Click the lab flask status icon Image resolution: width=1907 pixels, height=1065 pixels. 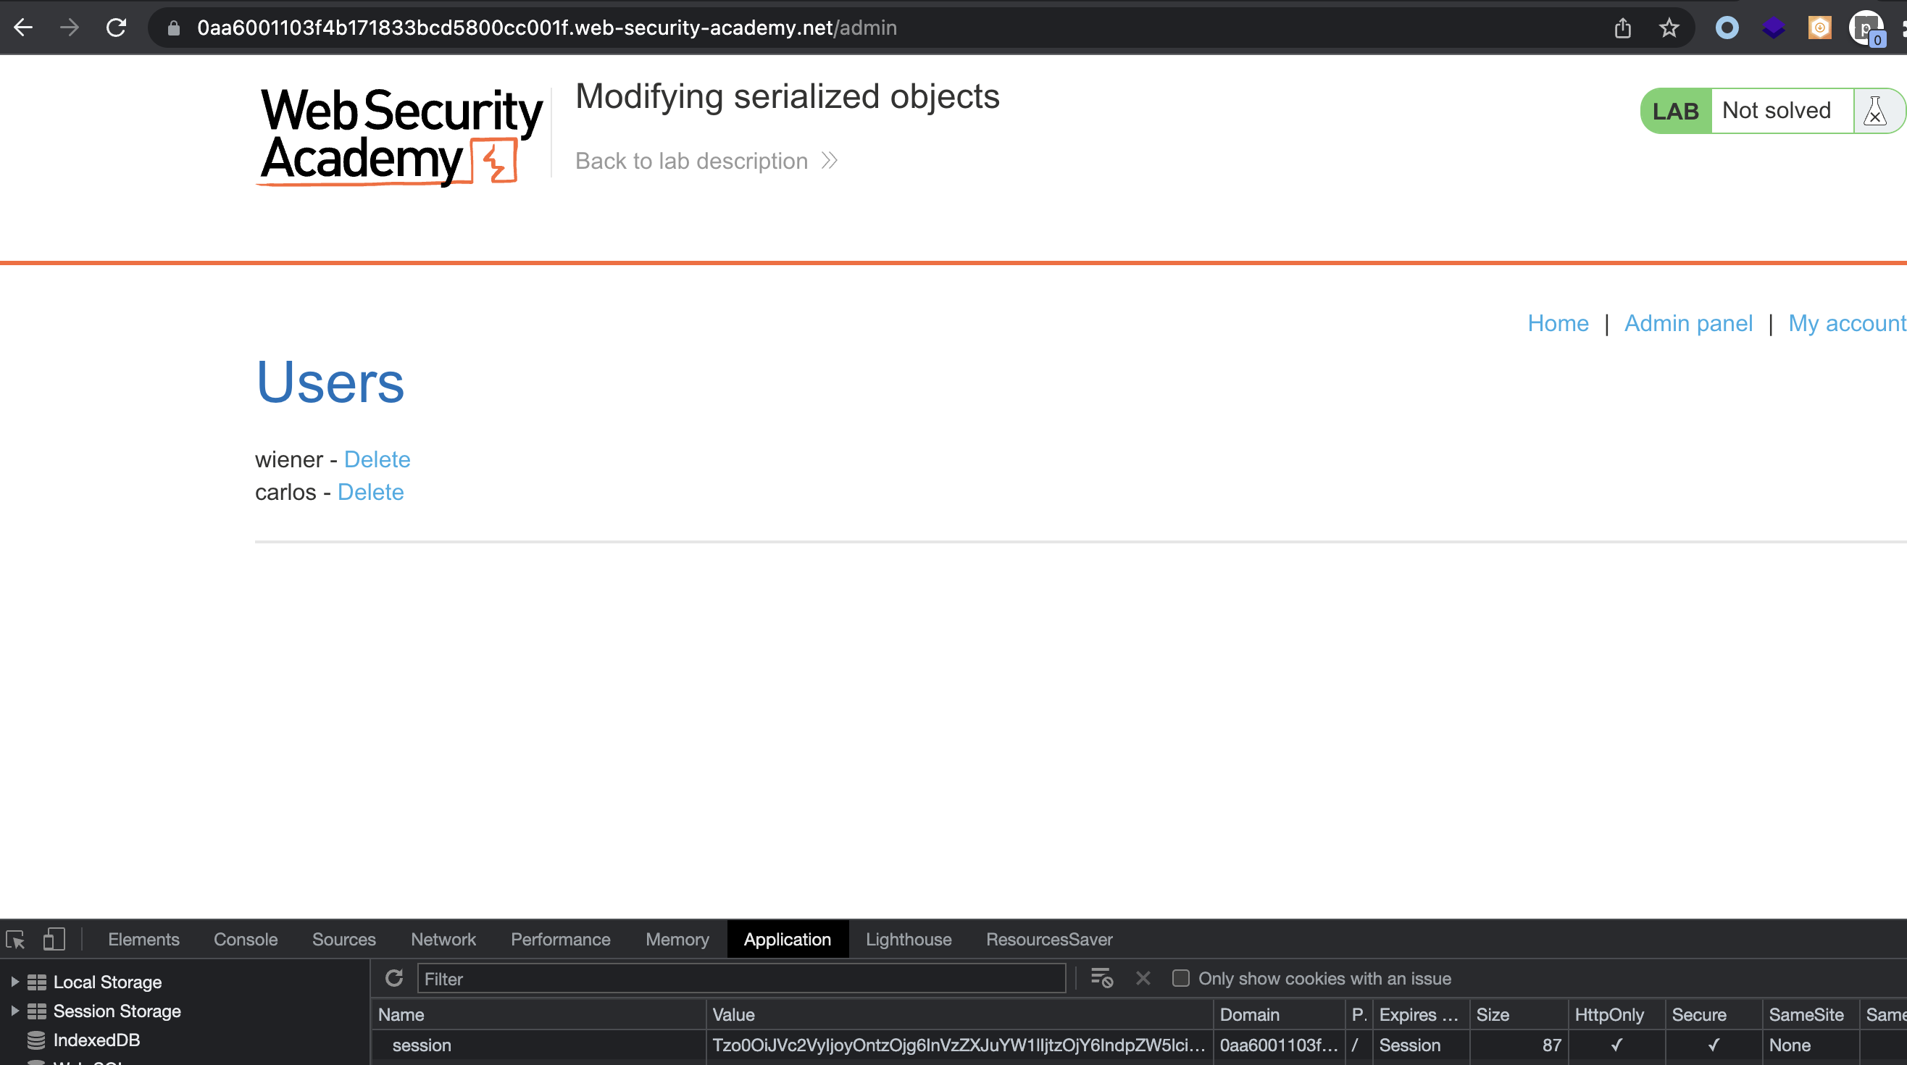[1874, 111]
